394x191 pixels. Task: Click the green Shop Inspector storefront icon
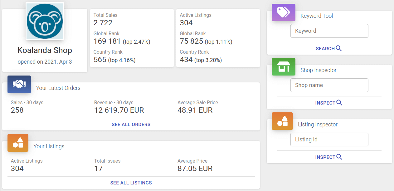click(283, 67)
